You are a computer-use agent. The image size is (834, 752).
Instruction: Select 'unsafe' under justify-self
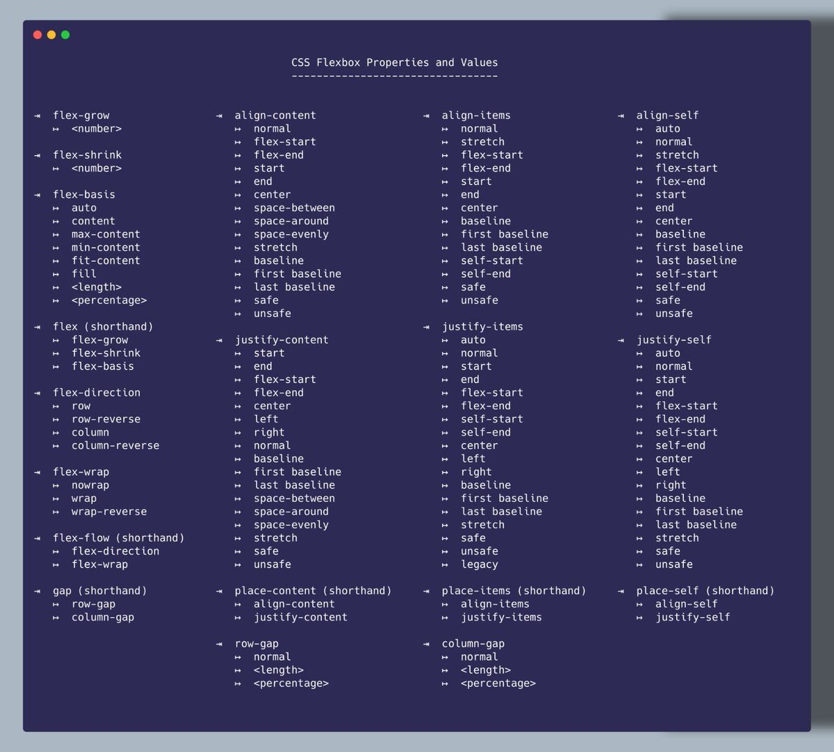click(674, 564)
